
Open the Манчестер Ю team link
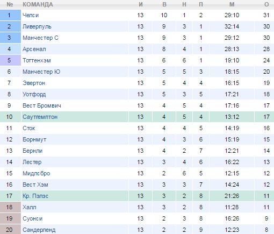tap(41, 72)
